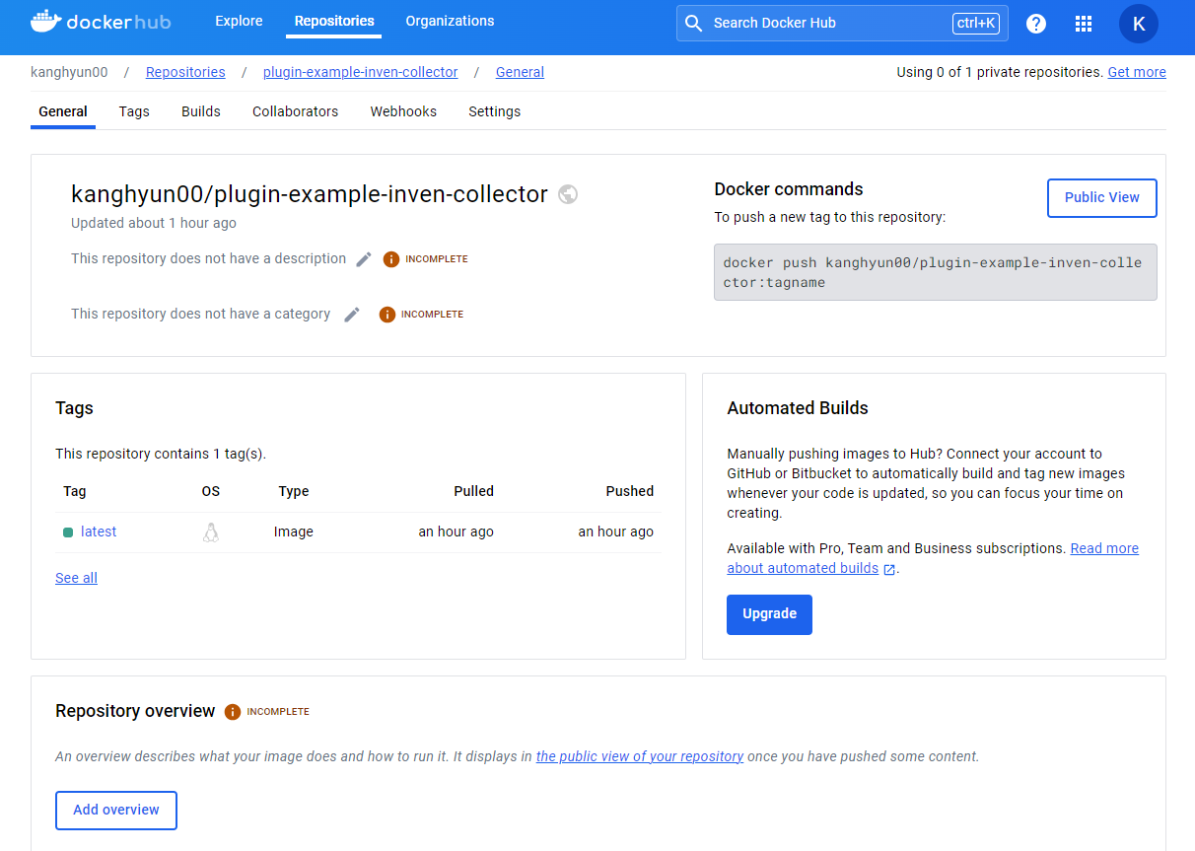Open the Collaborators tab
This screenshot has width=1195, height=851.
pyautogui.click(x=296, y=111)
